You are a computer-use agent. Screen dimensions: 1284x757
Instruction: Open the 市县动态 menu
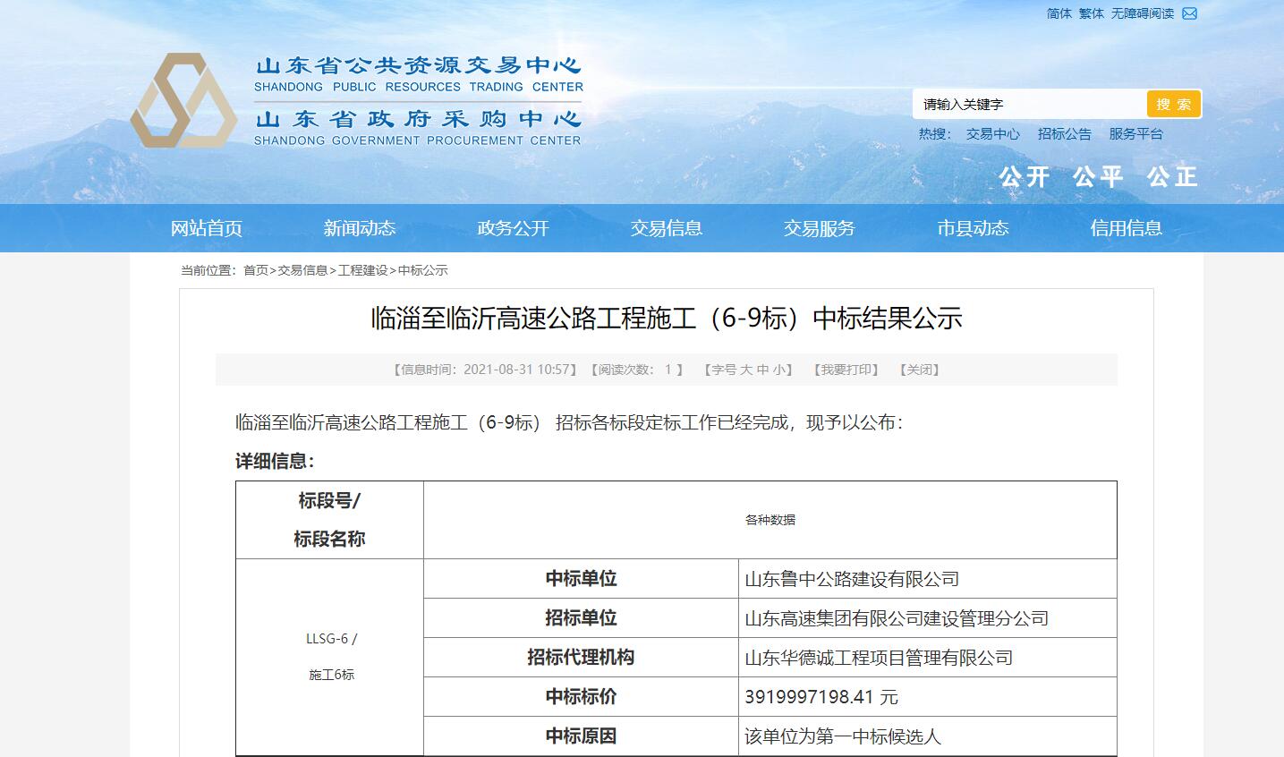[972, 228]
